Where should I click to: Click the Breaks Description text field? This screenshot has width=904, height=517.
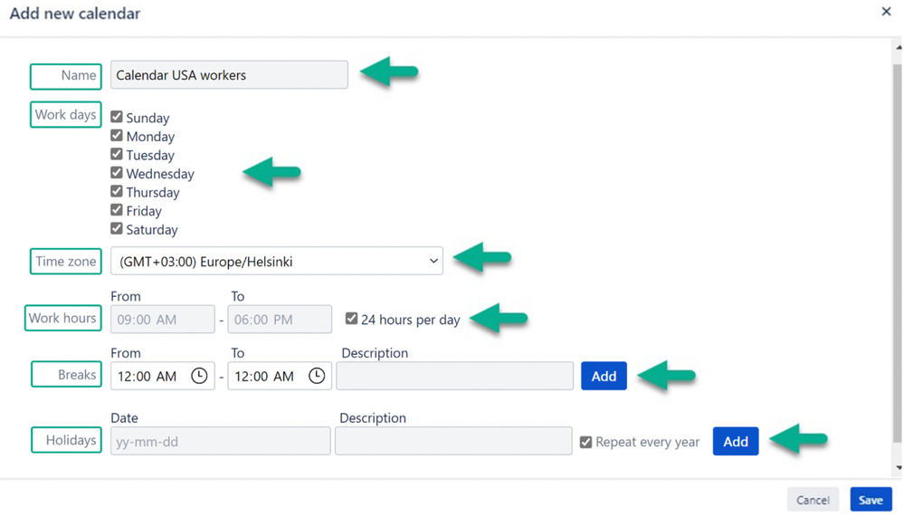(x=454, y=376)
